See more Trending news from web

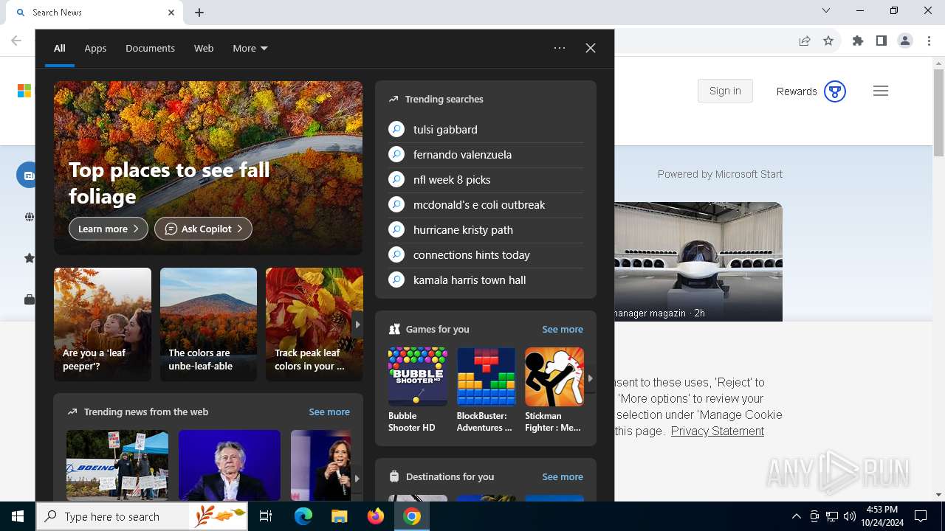point(329,412)
